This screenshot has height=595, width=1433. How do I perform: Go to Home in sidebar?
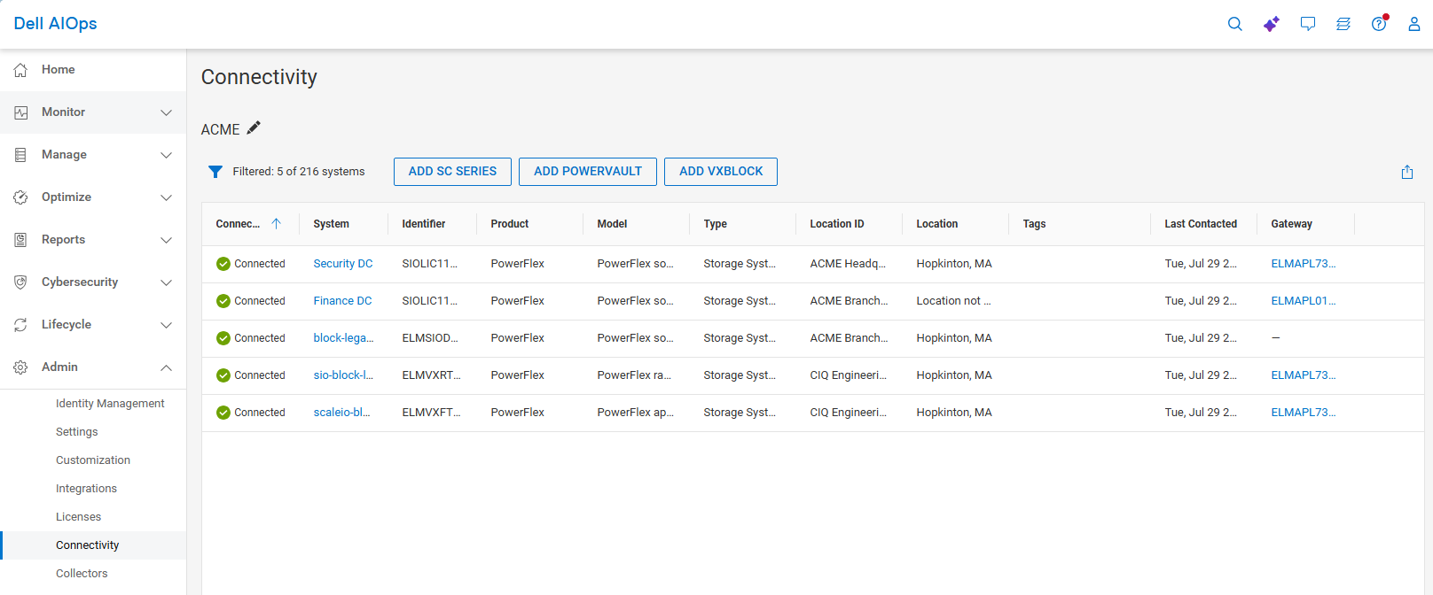(x=59, y=70)
